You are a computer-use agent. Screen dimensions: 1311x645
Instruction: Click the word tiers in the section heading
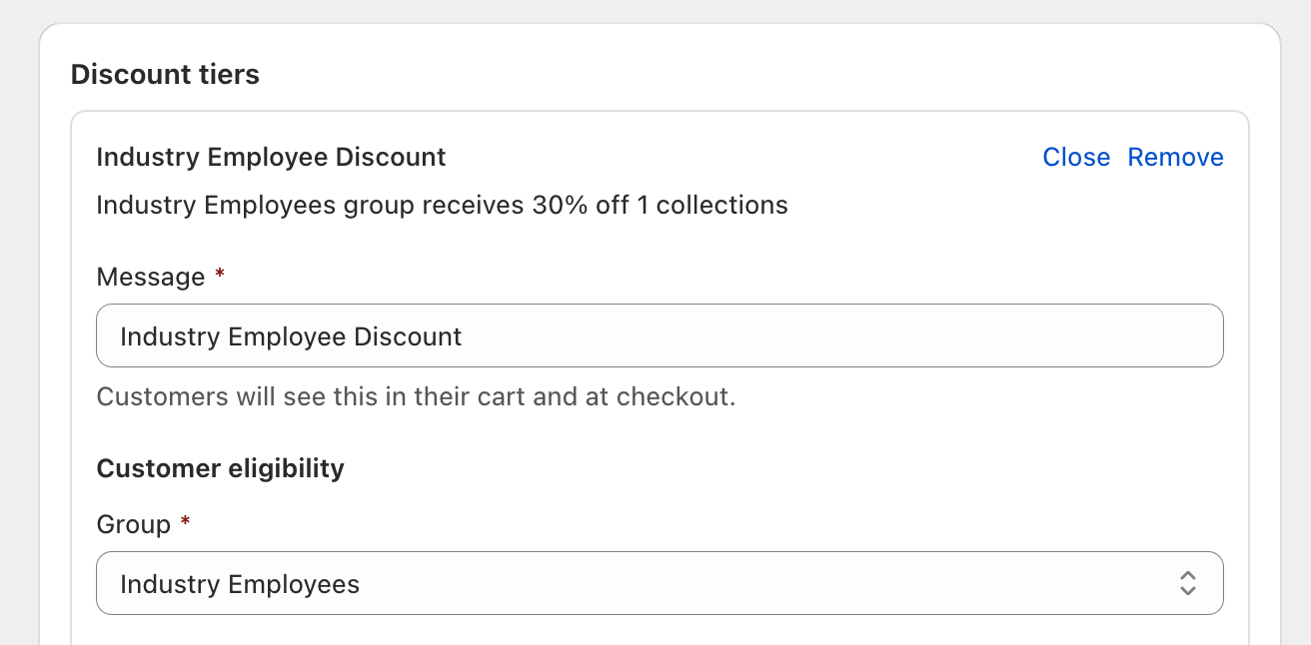pyautogui.click(x=228, y=75)
